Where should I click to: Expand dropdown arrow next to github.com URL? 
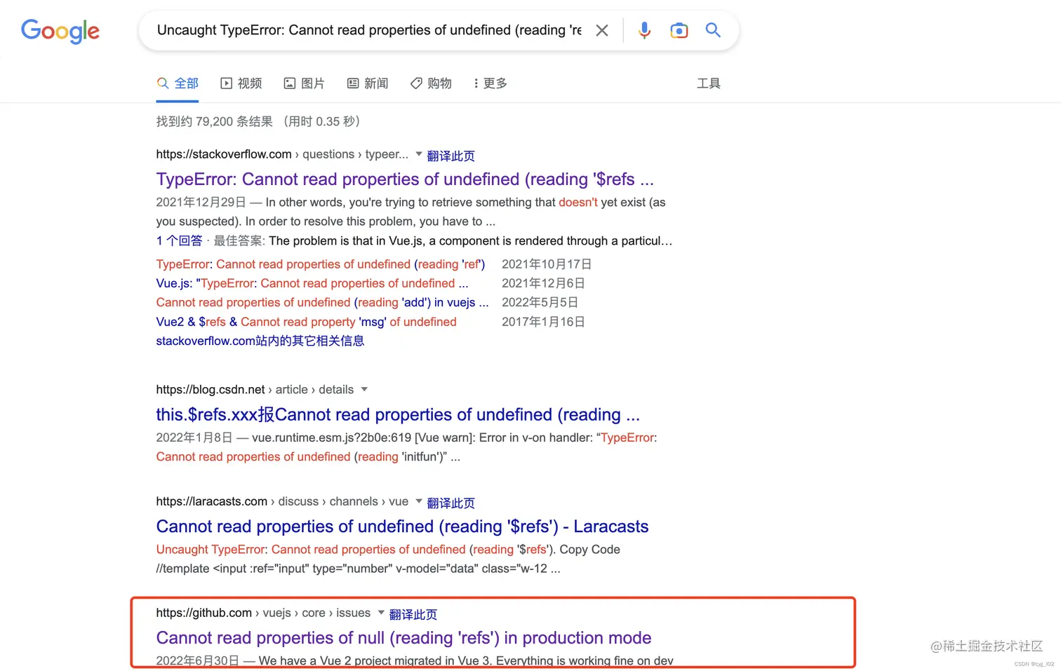pos(381,612)
